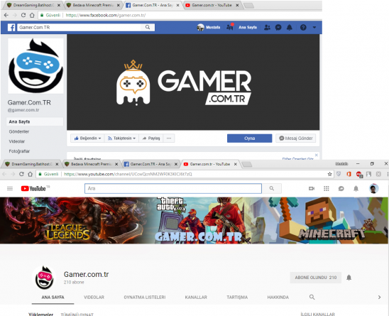The image size is (389, 316).
Task: Bookmark the page with the star icon
Action: click(x=329, y=174)
